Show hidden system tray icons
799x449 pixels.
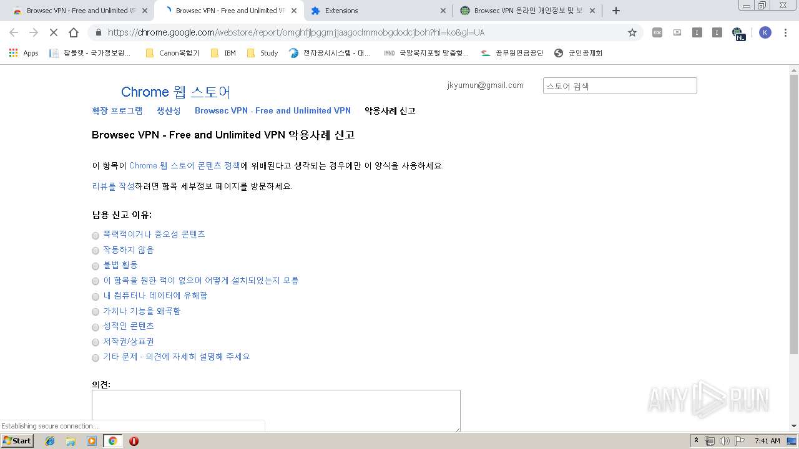pyautogui.click(x=697, y=441)
